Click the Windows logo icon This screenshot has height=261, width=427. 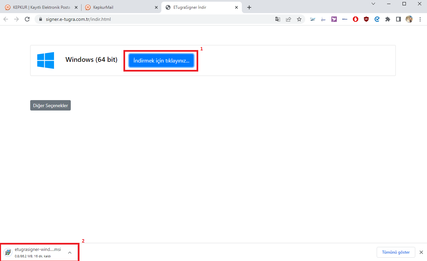click(46, 60)
